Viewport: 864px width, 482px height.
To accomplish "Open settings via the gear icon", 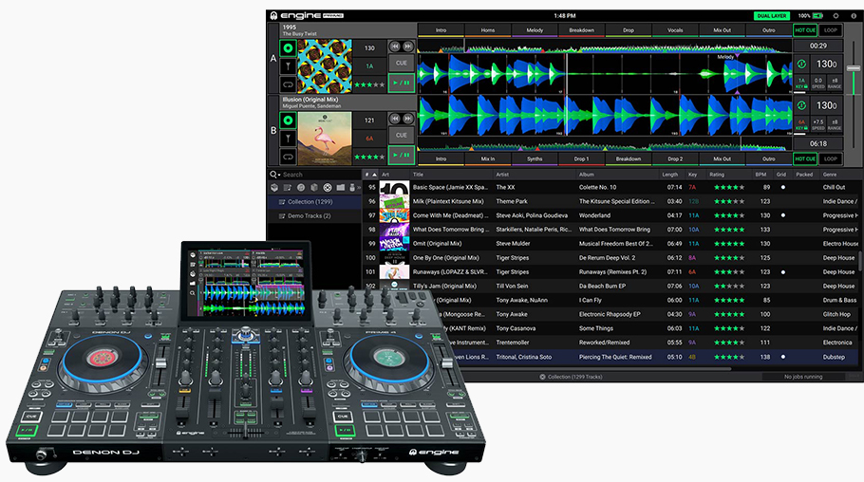I will click(x=836, y=16).
